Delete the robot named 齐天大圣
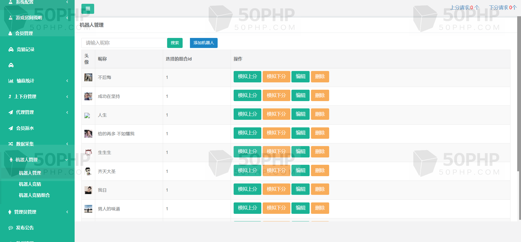Viewport: 521px width, 242px height. pos(320,170)
